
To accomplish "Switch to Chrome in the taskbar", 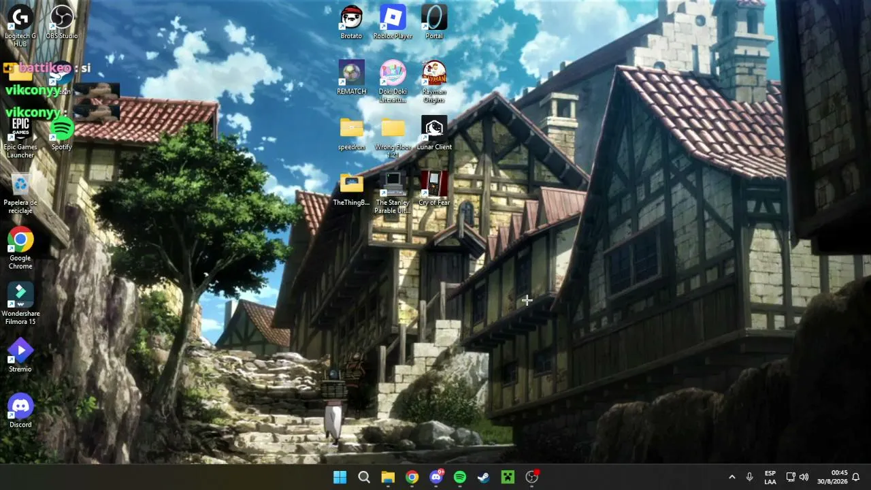I will 412,477.
